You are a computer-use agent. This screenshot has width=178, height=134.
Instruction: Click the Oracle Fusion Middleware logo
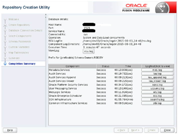click(136, 8)
